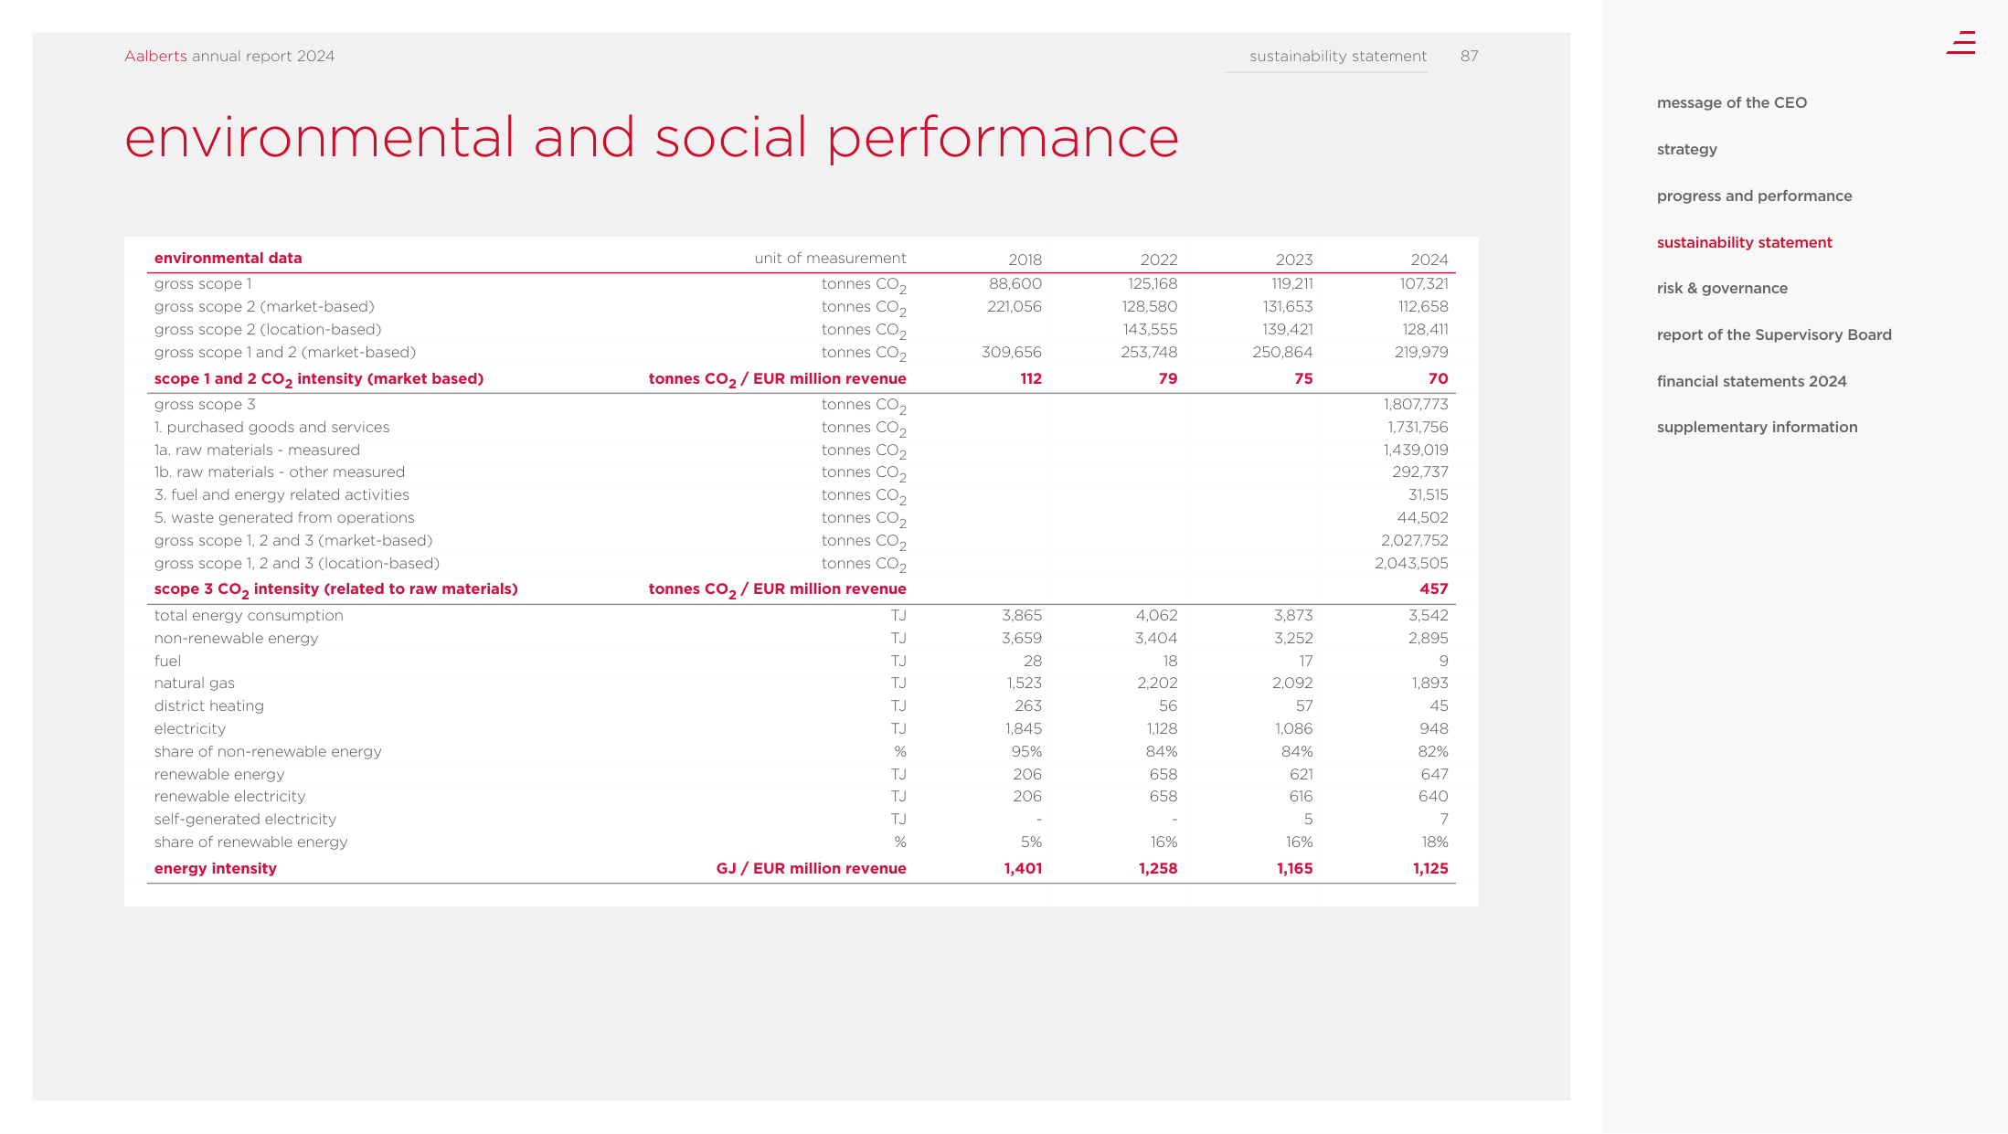The height and width of the screenshot is (1134, 2008).
Task: Click the 2022 column header
Action: click(1159, 260)
